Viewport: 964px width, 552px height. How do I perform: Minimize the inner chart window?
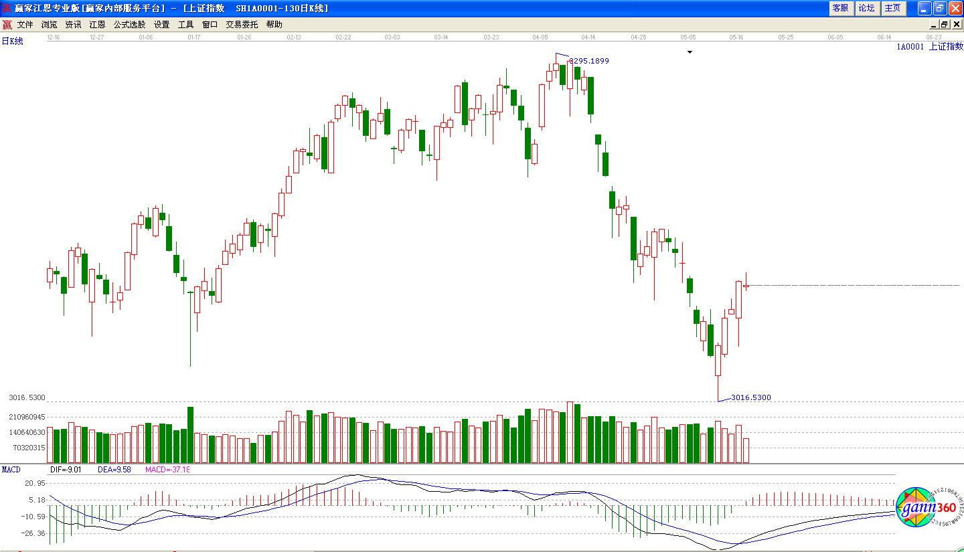click(934, 25)
